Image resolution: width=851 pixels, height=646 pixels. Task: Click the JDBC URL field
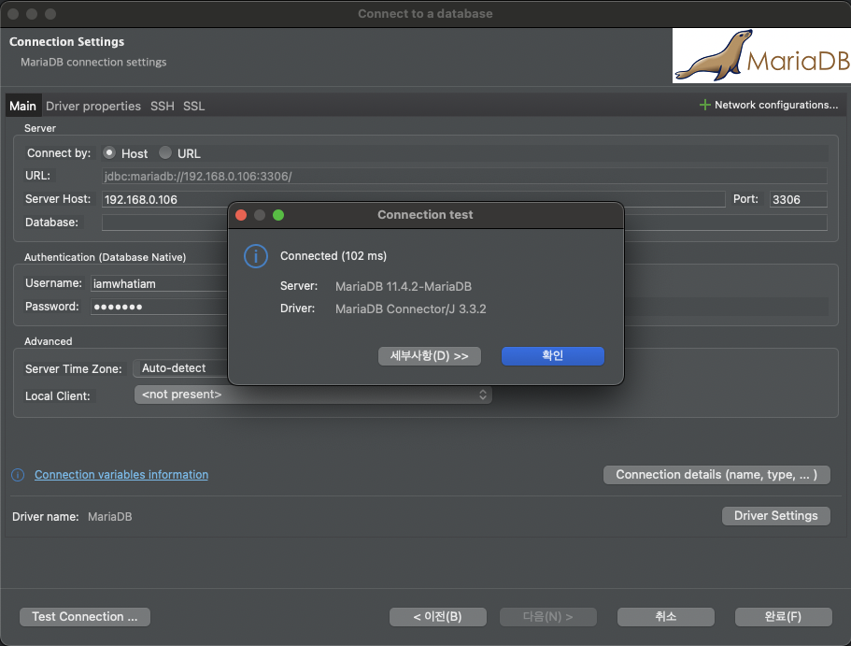464,176
